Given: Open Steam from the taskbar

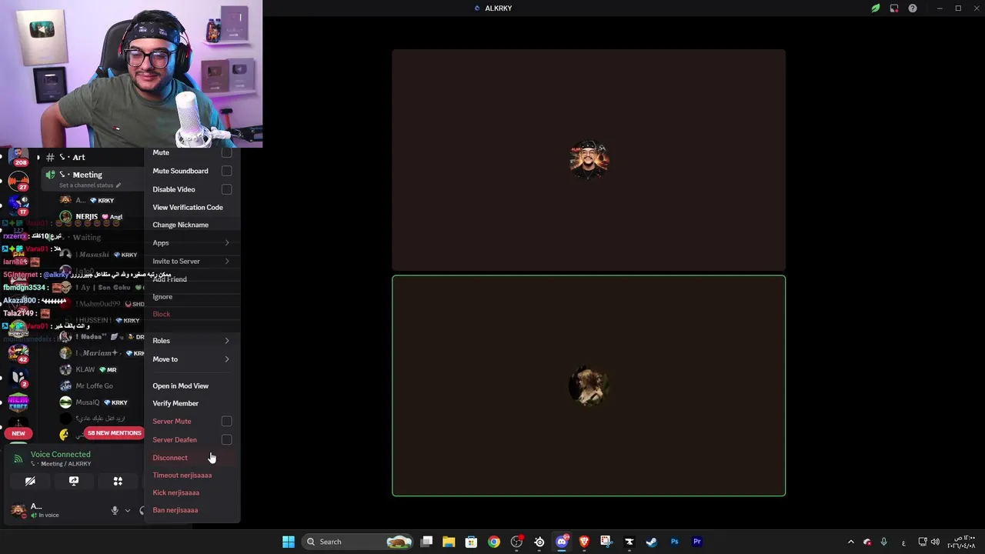Looking at the screenshot, I should point(652,542).
